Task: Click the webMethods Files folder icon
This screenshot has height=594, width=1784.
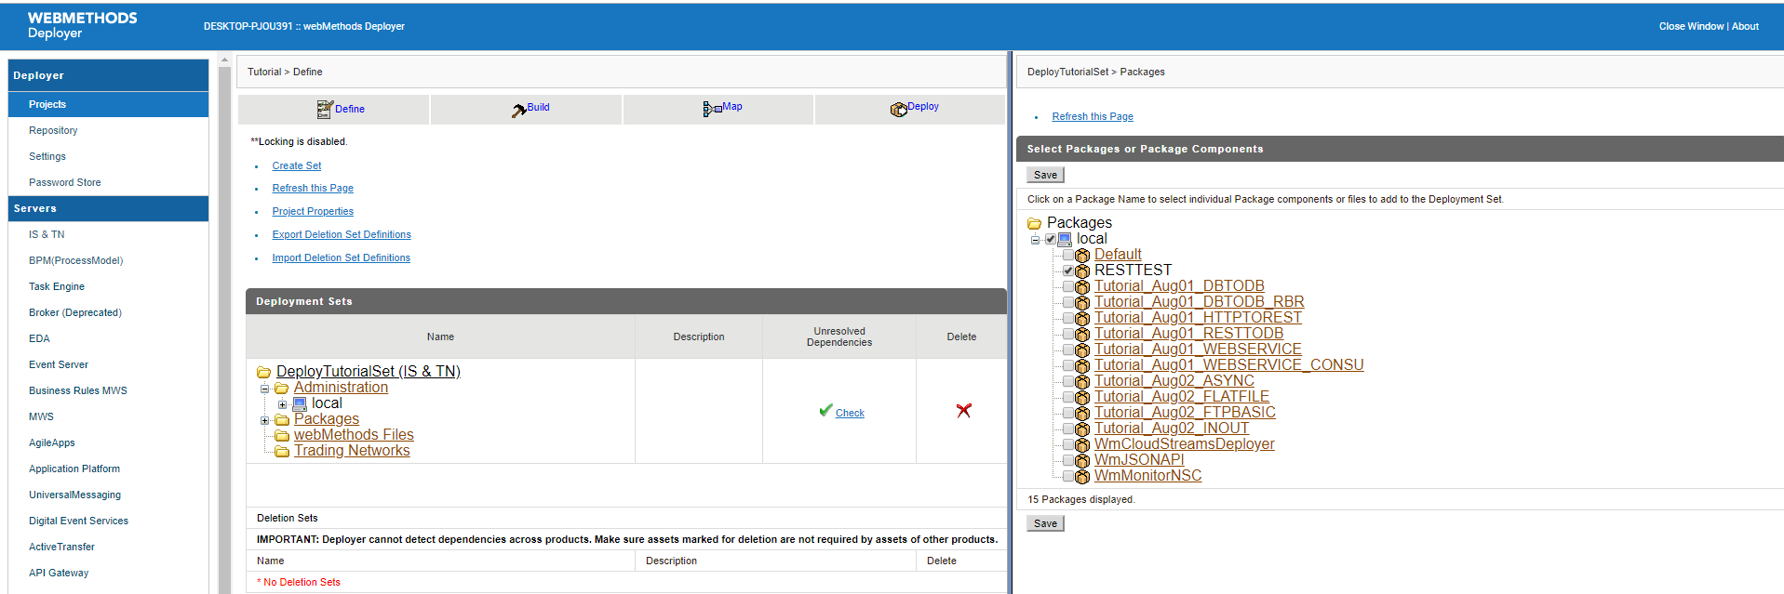Action: (x=282, y=436)
